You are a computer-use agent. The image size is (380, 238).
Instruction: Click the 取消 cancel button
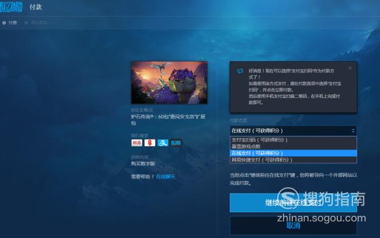(x=293, y=225)
